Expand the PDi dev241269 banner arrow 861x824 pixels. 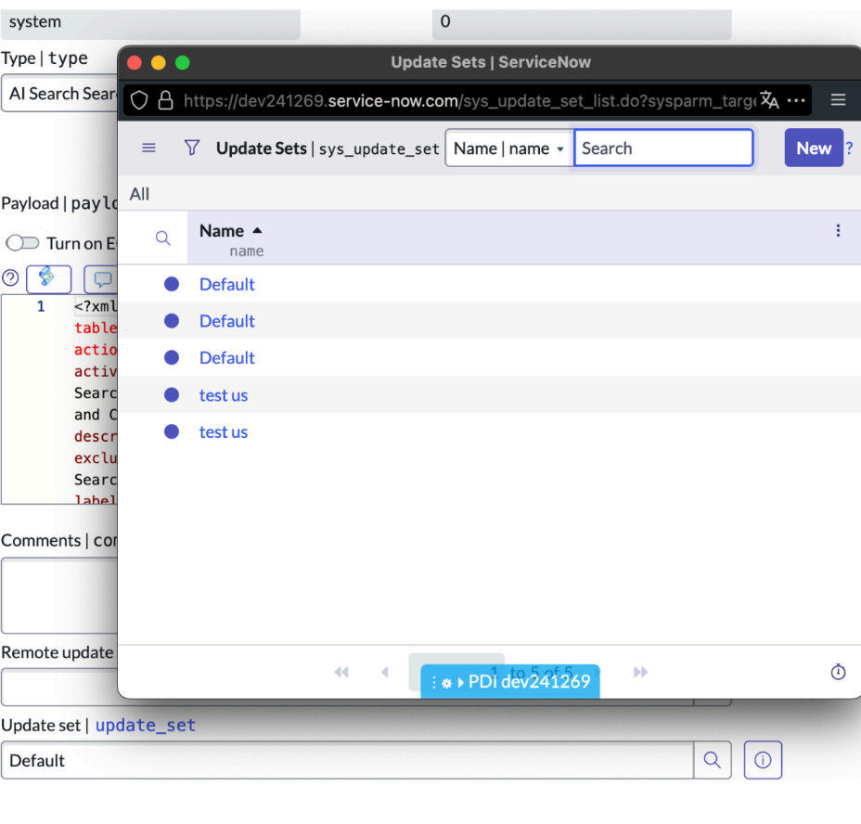460,683
